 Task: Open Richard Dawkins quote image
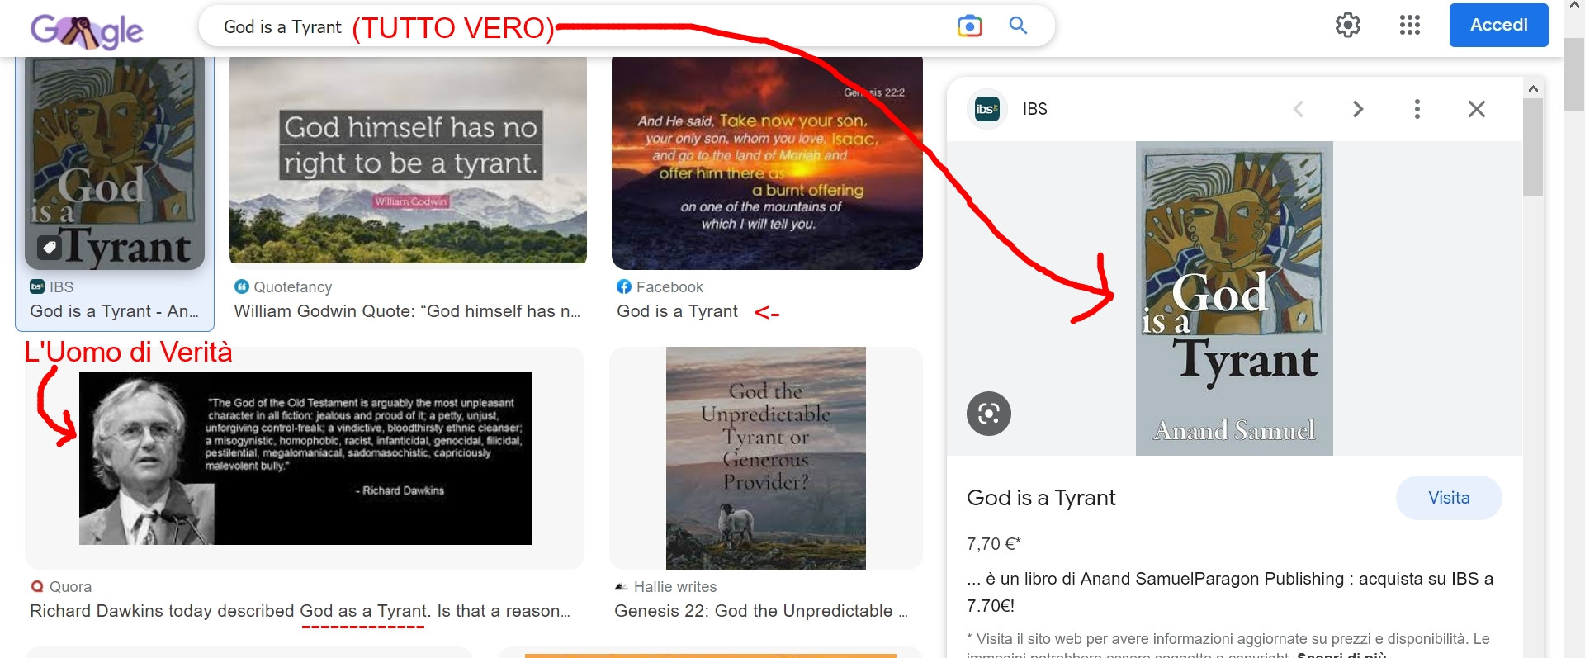[x=305, y=458]
